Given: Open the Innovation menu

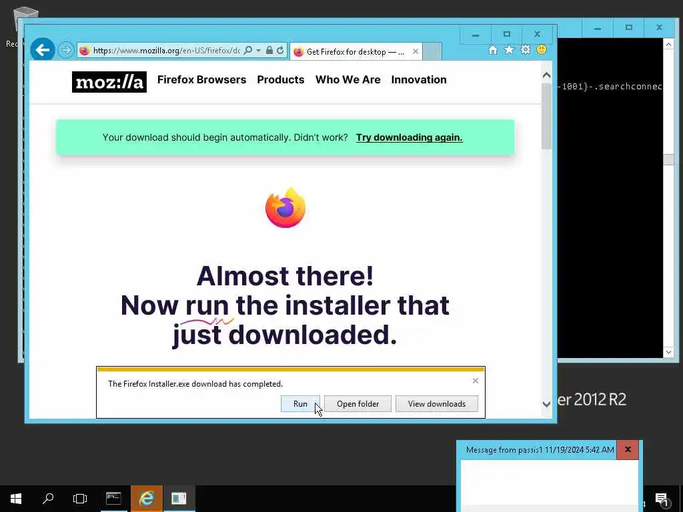Looking at the screenshot, I should [x=419, y=80].
